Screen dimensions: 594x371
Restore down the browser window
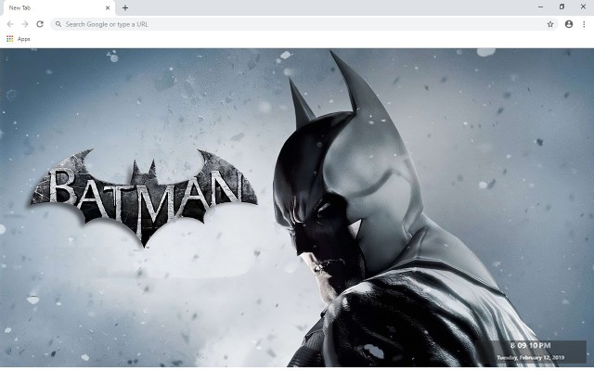[x=562, y=6]
